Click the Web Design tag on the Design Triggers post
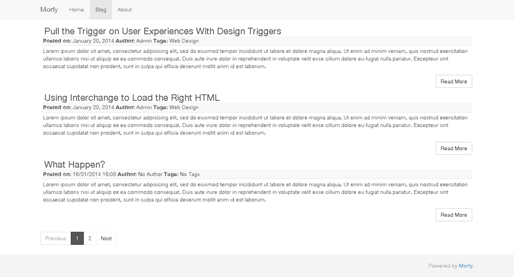514x277 pixels. [184, 41]
